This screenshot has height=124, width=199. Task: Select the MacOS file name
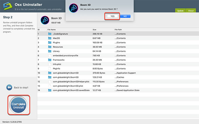(56, 38)
